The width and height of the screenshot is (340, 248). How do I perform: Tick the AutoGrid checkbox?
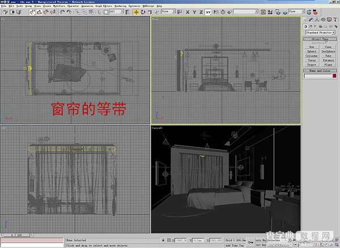point(326,43)
